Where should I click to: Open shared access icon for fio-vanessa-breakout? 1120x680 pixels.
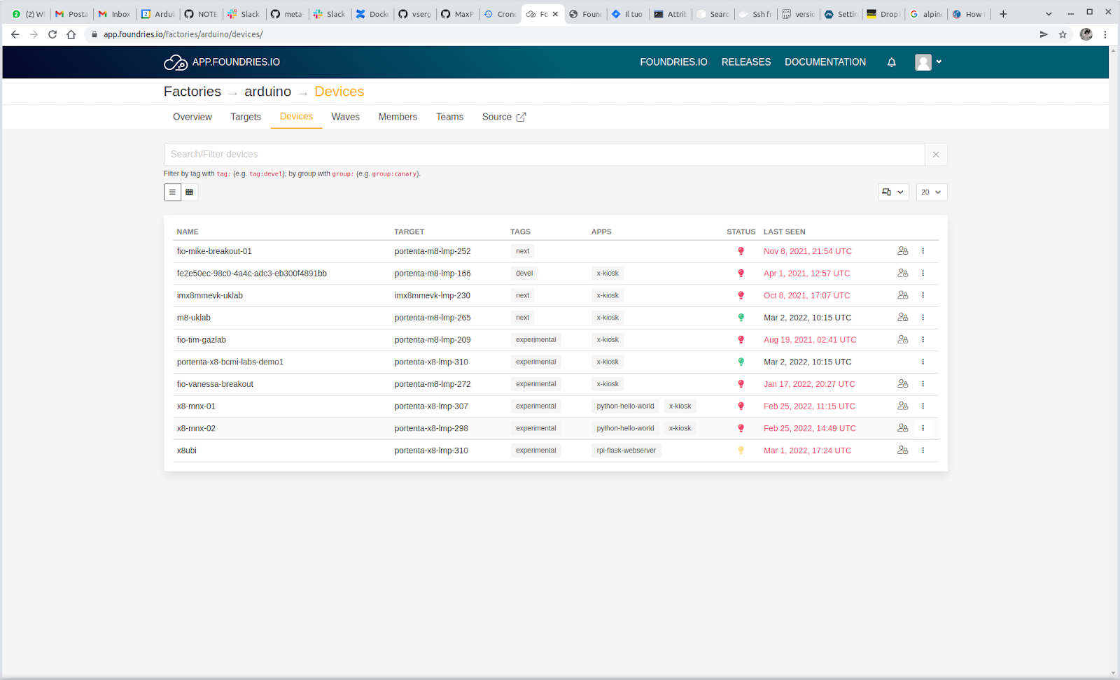[x=903, y=384]
